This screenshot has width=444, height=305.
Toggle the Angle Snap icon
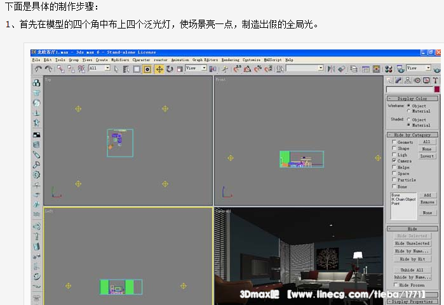point(248,68)
